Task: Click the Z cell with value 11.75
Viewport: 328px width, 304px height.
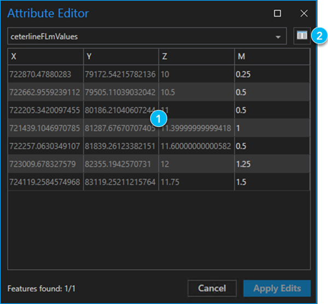Action: coord(196,180)
